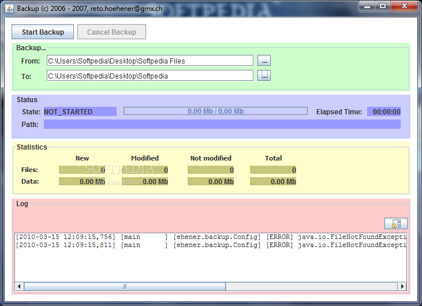Screen dimensions: 422x306
Task: Click the Start Backup button
Action: point(43,32)
